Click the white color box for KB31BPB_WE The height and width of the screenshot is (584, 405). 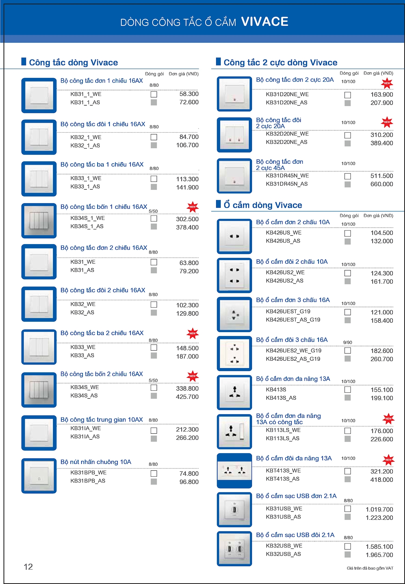pos(154,473)
